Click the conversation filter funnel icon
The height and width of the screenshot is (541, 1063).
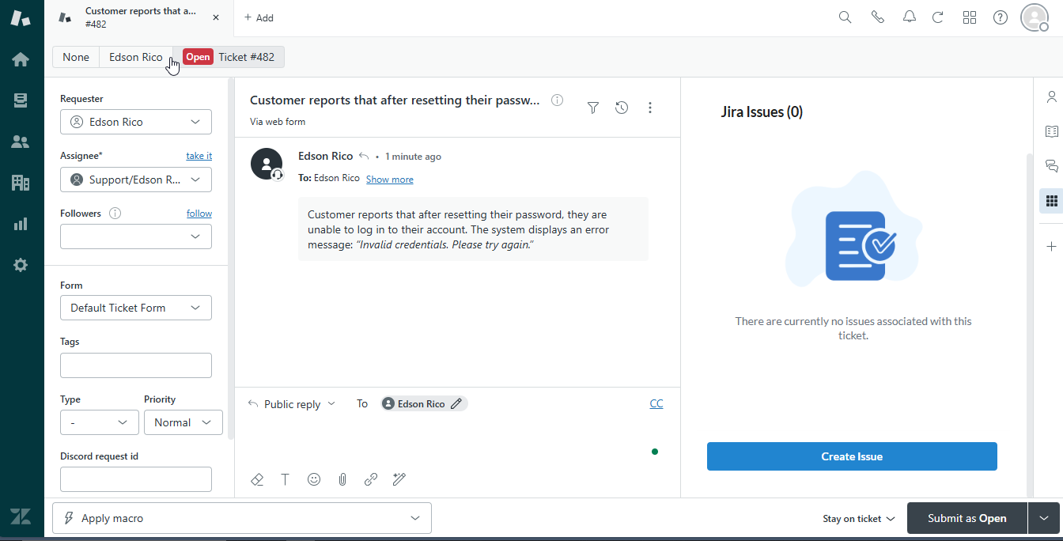(593, 108)
